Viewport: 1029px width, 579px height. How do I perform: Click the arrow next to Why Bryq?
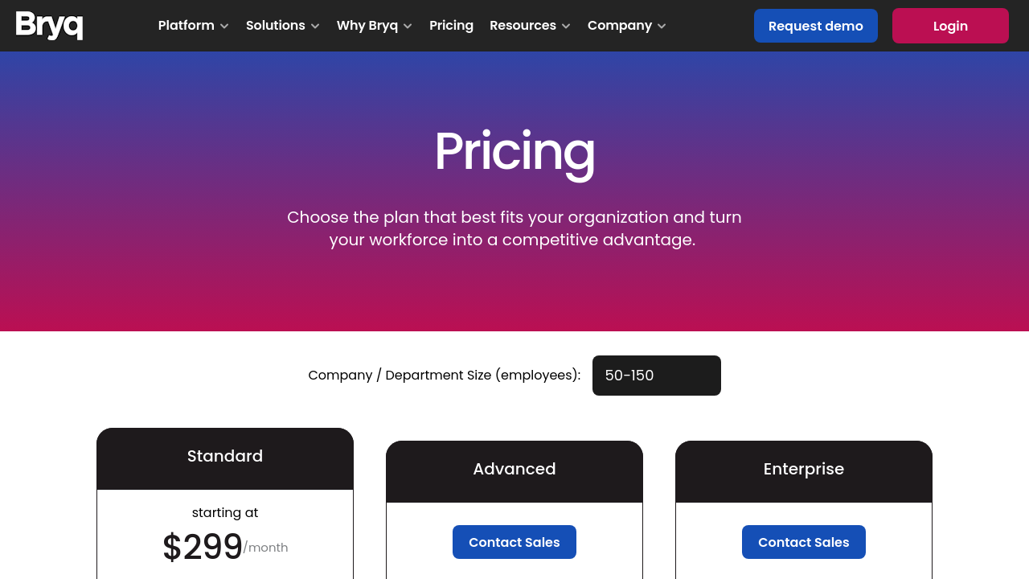point(408,27)
